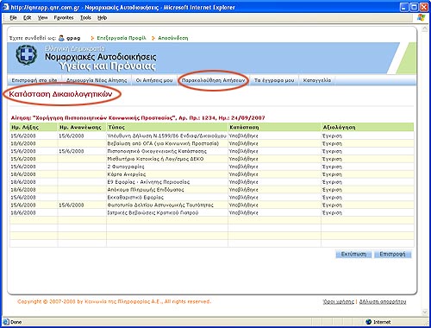431x328 pixels.
Task: Select the Καταγγελία tab
Action: [x=317, y=80]
